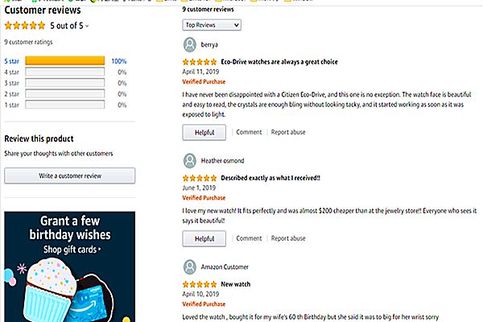
Task: Click star rating on the New watch review
Action: (200, 284)
